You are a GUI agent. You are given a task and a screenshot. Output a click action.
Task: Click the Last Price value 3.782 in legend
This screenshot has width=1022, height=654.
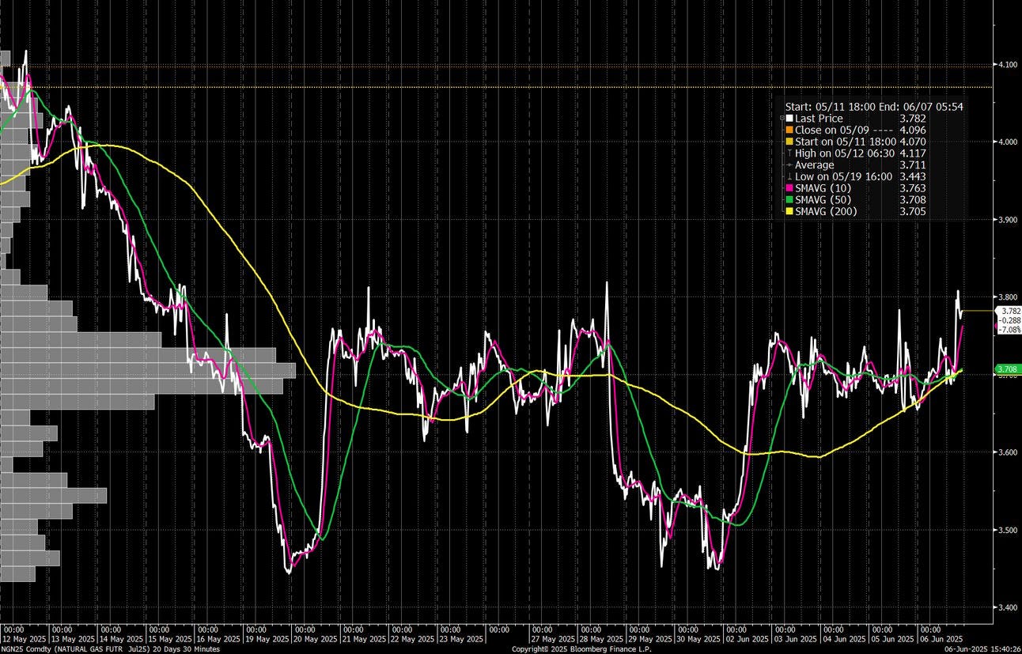pyautogui.click(x=913, y=118)
